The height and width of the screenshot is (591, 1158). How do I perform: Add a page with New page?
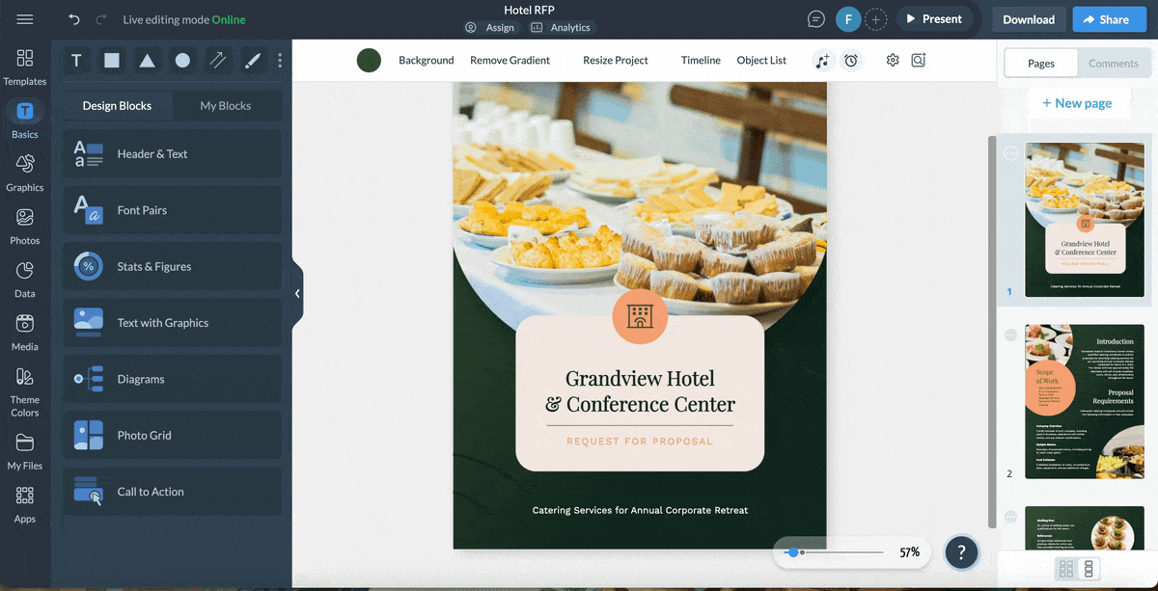[1076, 103]
